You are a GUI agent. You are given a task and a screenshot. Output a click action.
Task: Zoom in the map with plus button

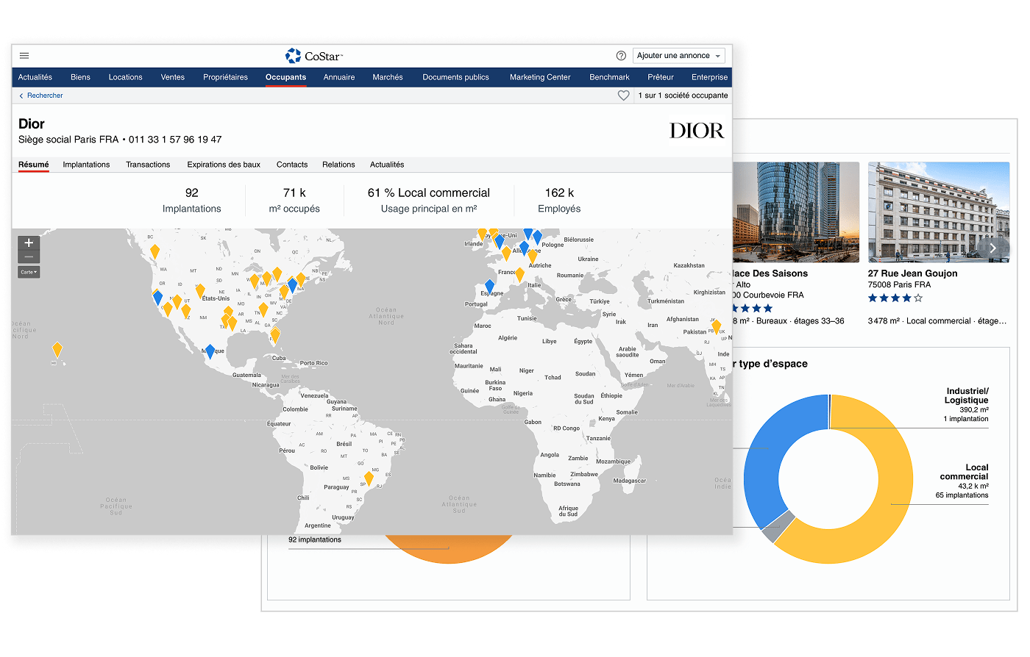29,243
